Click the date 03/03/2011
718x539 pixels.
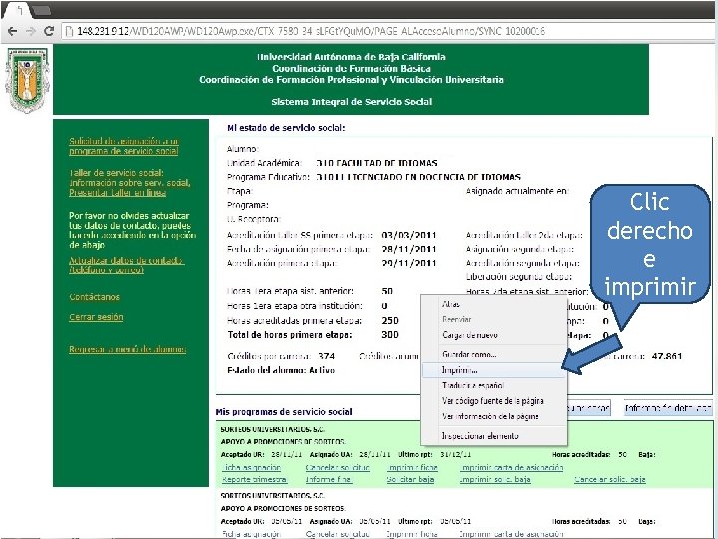(409, 235)
